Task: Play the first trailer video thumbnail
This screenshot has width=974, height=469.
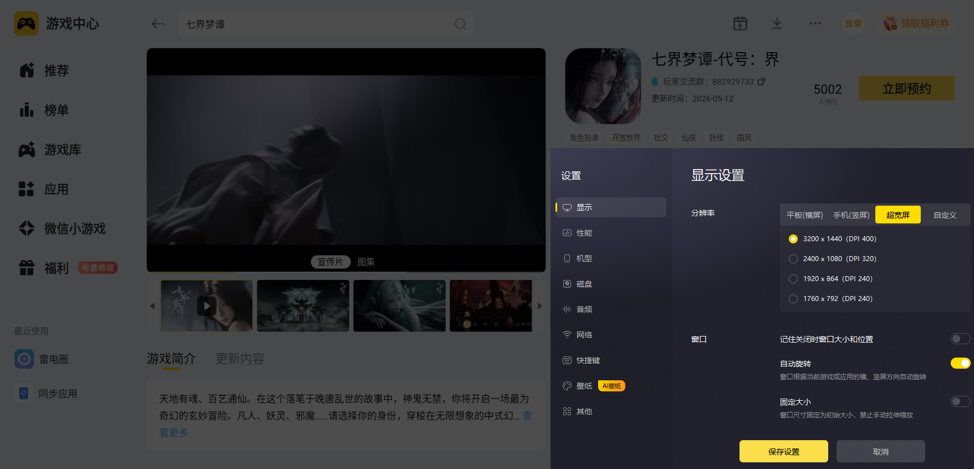Action: point(207,306)
